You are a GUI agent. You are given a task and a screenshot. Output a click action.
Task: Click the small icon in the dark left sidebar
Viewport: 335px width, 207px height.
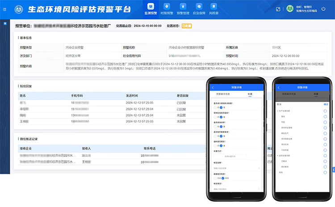[5, 24]
